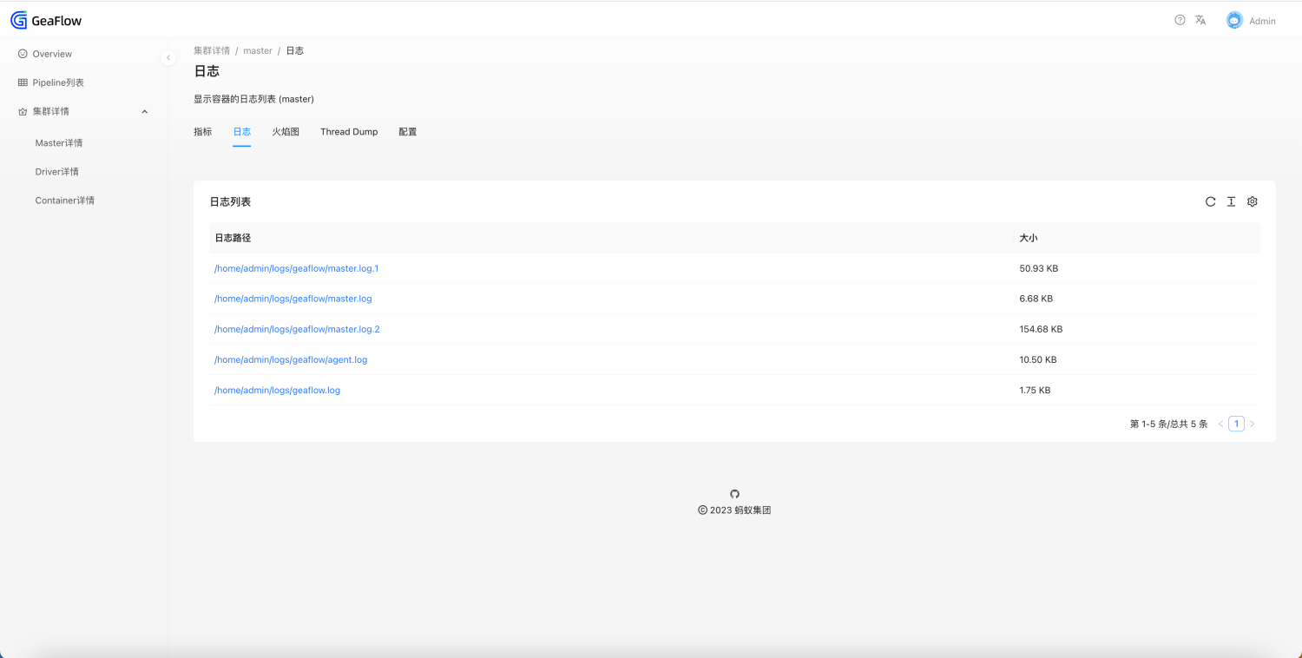Screen dimensions: 1302x658
Task: Open the 指标 tab
Action: (x=202, y=131)
